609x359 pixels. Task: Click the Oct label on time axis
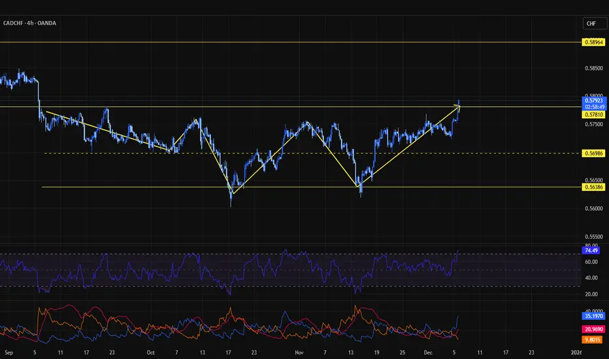pyautogui.click(x=151, y=352)
